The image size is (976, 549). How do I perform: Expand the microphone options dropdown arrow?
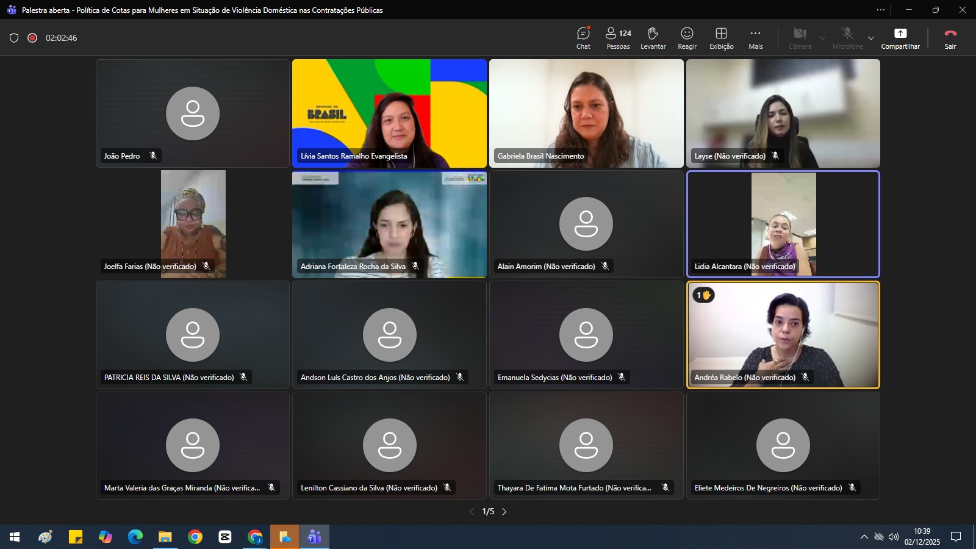click(x=870, y=38)
